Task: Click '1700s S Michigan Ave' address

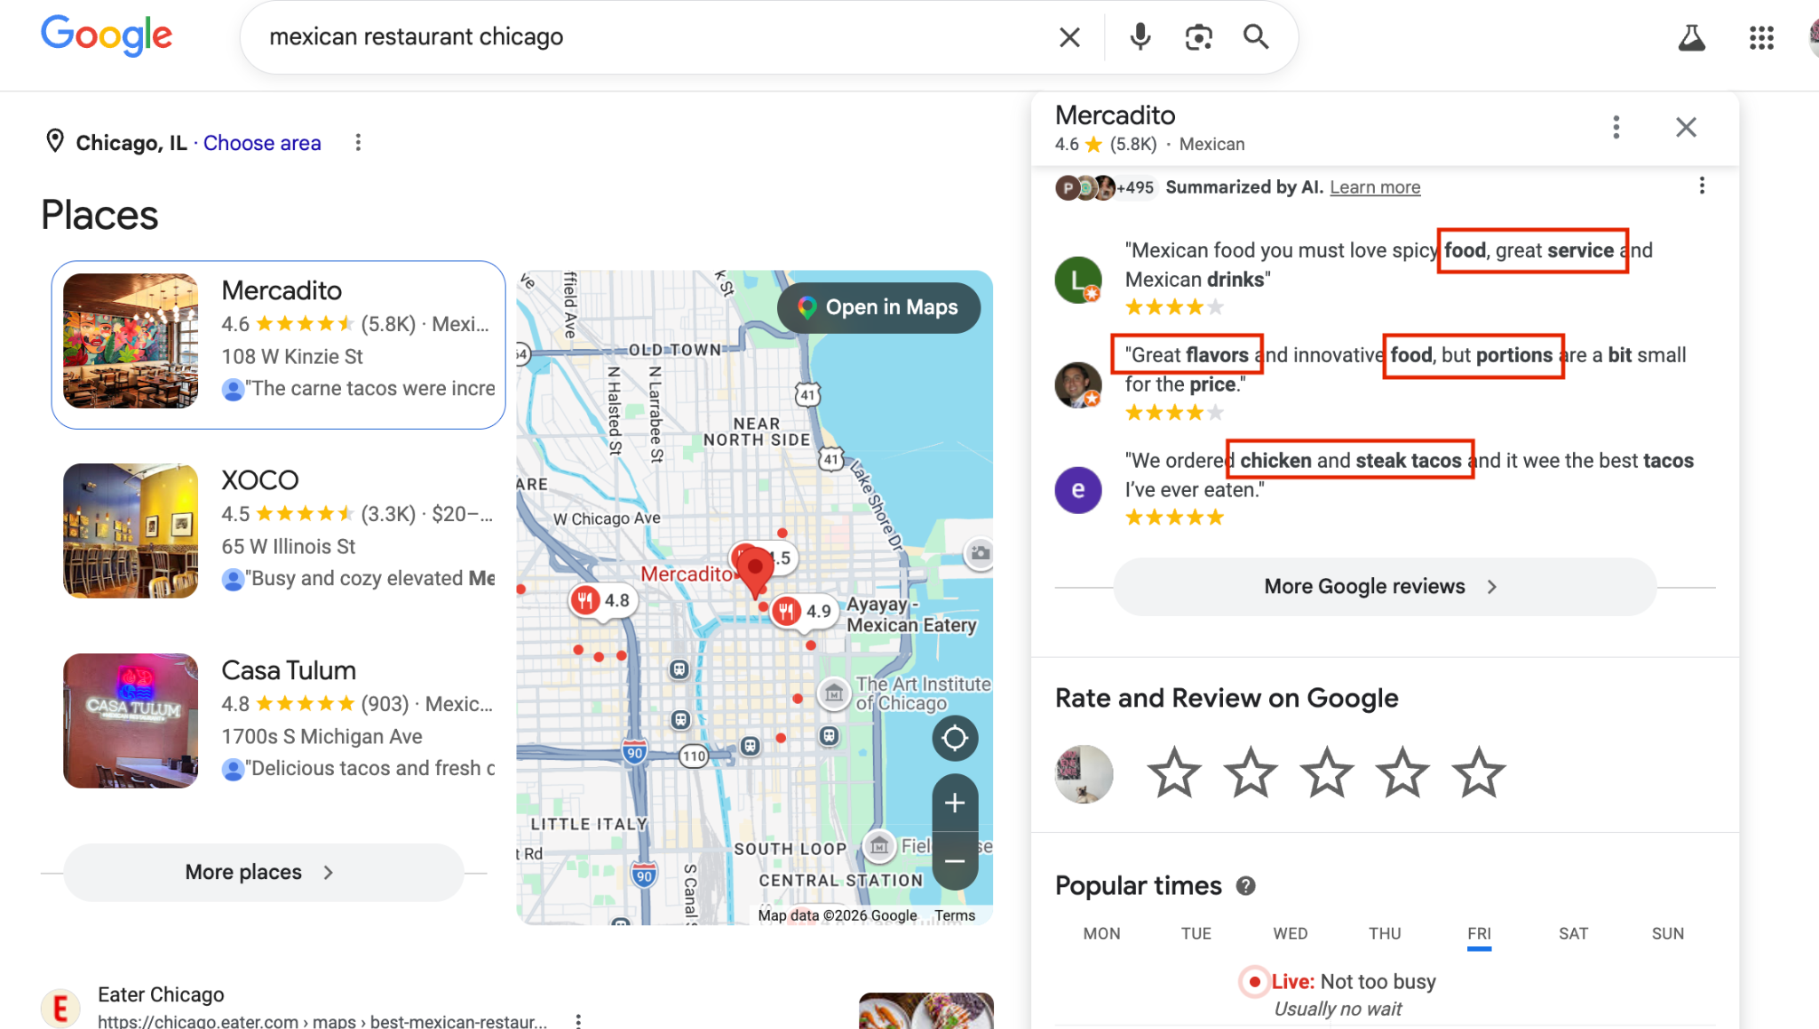Action: click(322, 737)
